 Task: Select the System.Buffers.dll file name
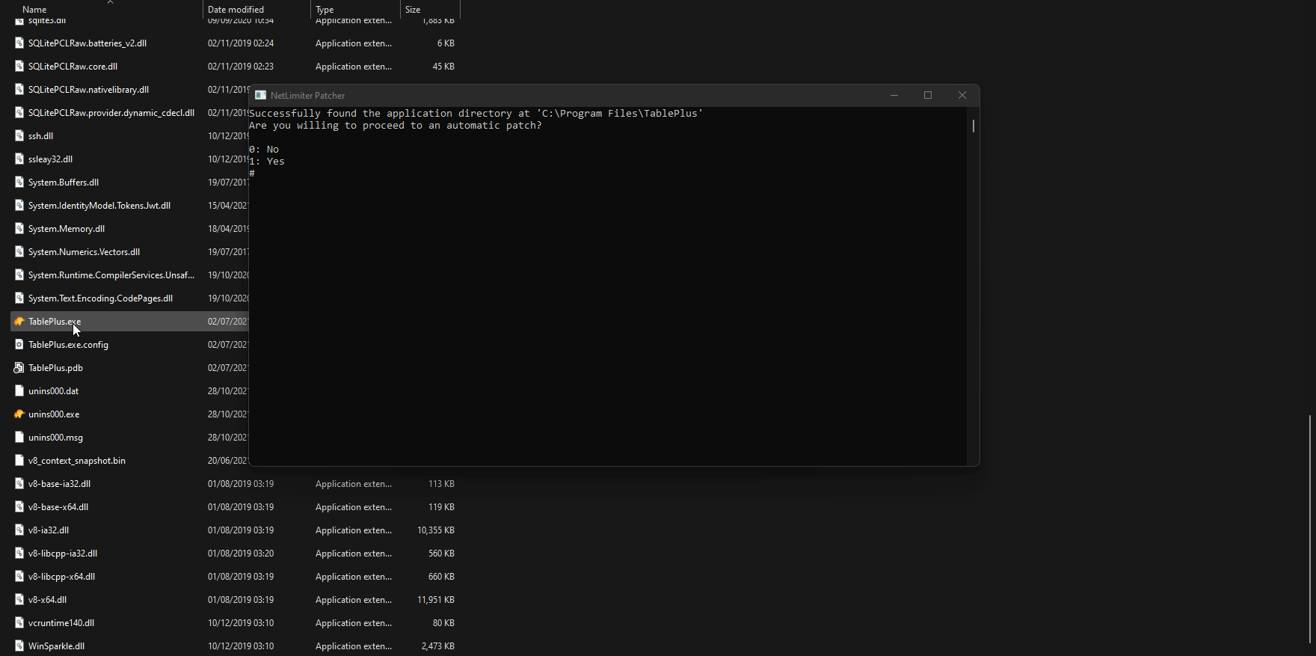point(64,183)
